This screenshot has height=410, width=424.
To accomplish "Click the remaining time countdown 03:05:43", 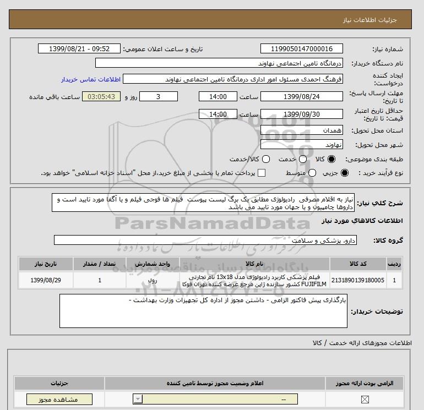I will 101,96.
